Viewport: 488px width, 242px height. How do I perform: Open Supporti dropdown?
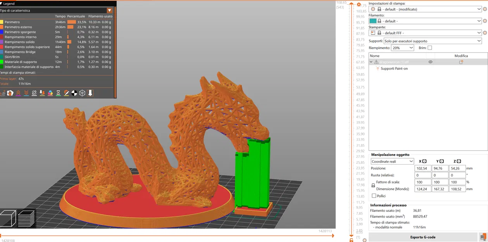click(433, 41)
